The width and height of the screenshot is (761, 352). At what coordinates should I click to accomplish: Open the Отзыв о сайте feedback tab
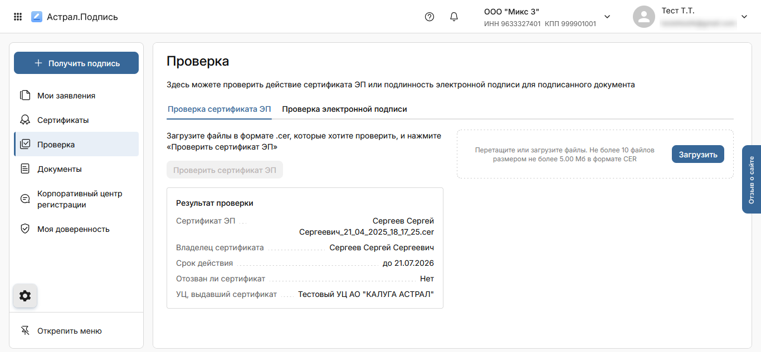(752, 179)
